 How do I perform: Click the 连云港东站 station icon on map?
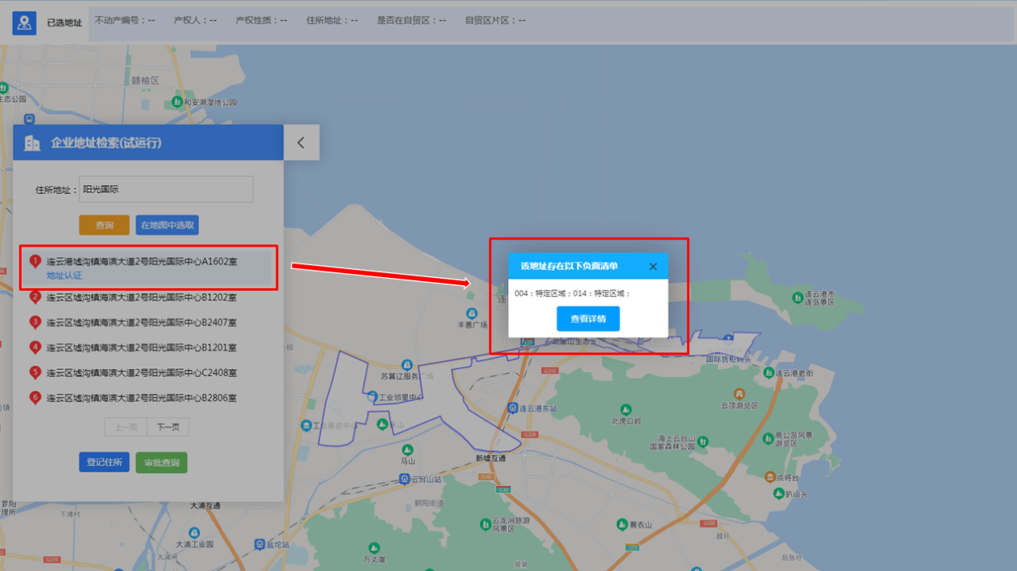point(513,408)
